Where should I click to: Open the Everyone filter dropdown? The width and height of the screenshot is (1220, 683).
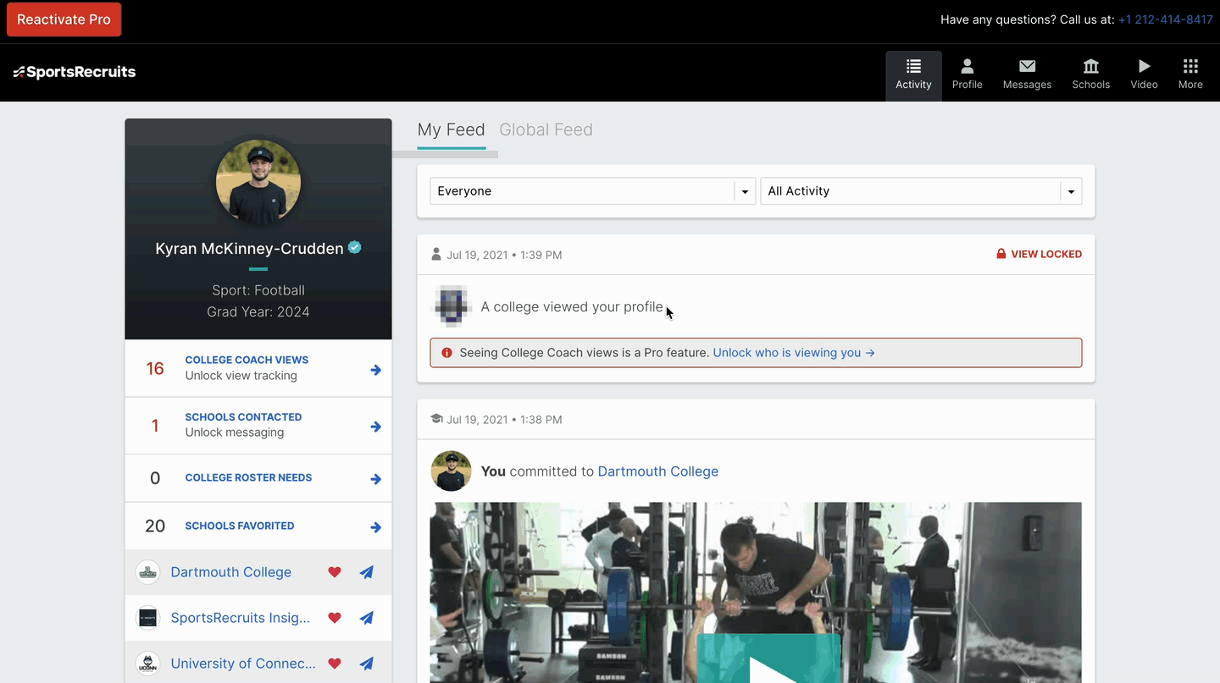592,191
